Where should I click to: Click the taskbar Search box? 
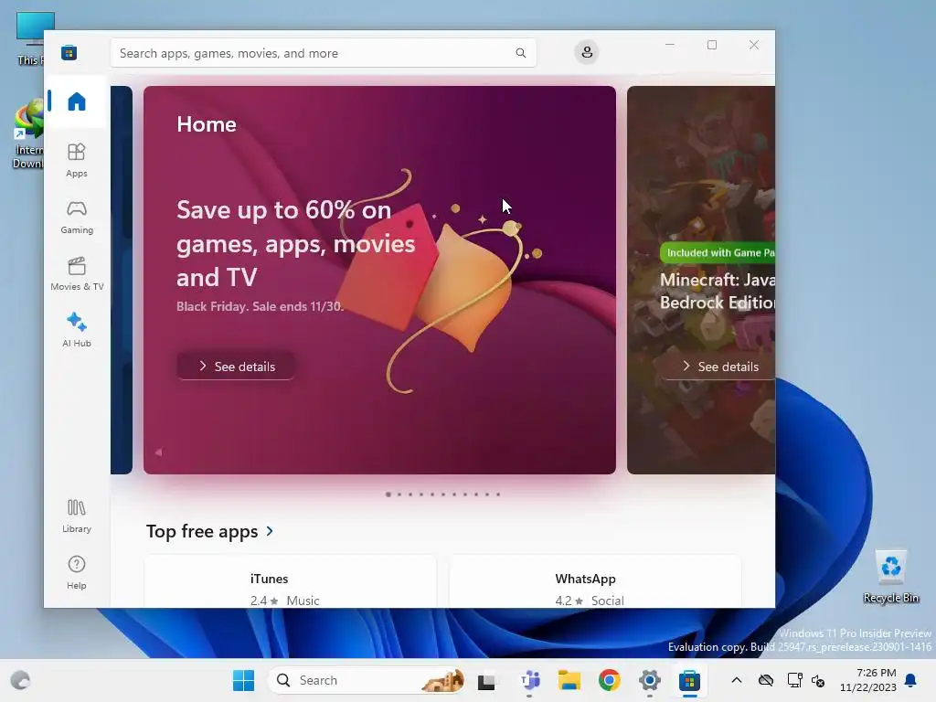(x=367, y=680)
